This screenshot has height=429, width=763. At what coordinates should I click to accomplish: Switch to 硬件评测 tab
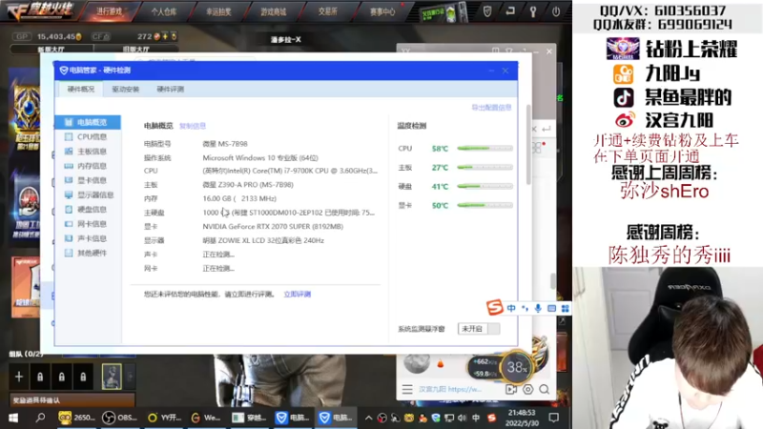tap(171, 89)
